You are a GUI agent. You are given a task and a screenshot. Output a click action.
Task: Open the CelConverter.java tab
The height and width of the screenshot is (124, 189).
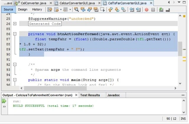point(33,3)
